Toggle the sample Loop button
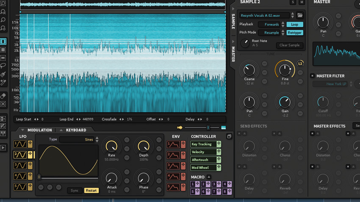Screen dimensions: 360x202 (294, 25)
